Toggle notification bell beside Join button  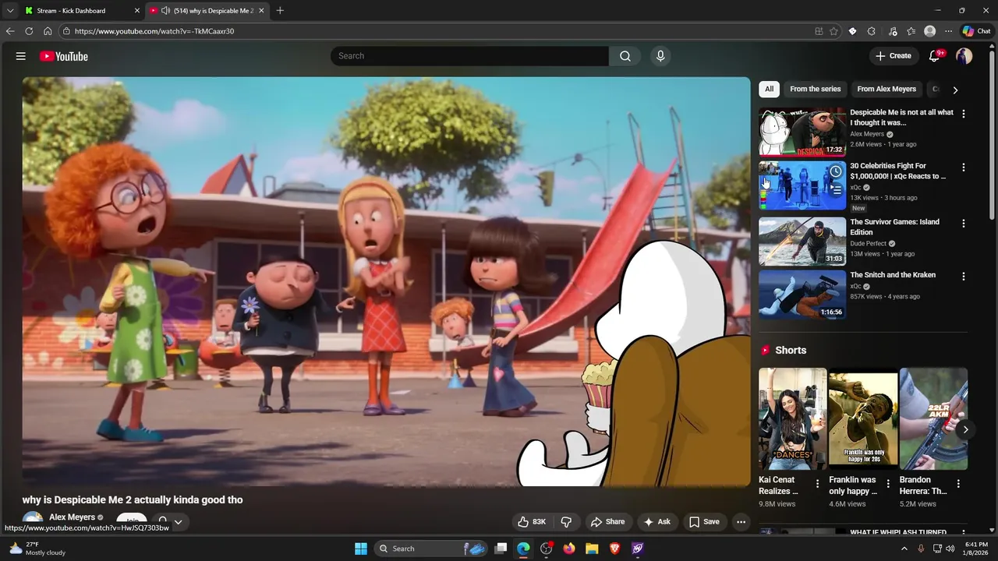point(162,521)
